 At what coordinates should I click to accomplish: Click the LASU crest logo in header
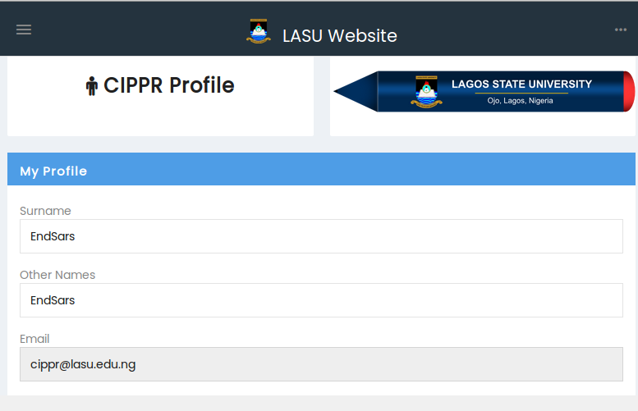click(259, 31)
